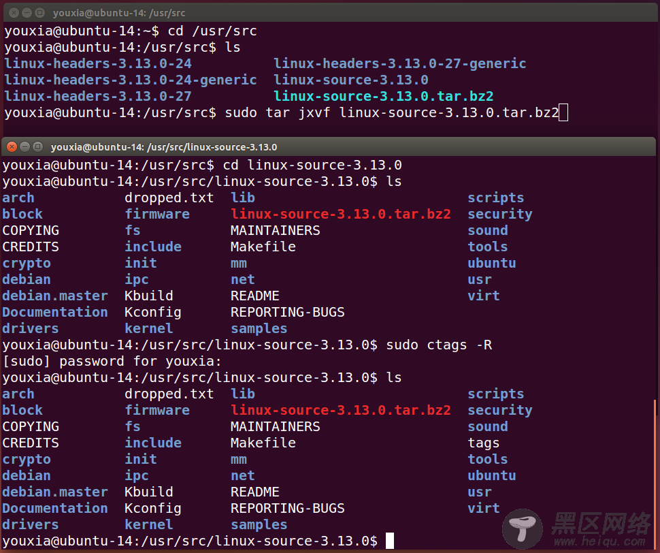This screenshot has width=660, height=553.
Task: Click 'COPYING' in the listing after ctags
Action: pos(31,426)
